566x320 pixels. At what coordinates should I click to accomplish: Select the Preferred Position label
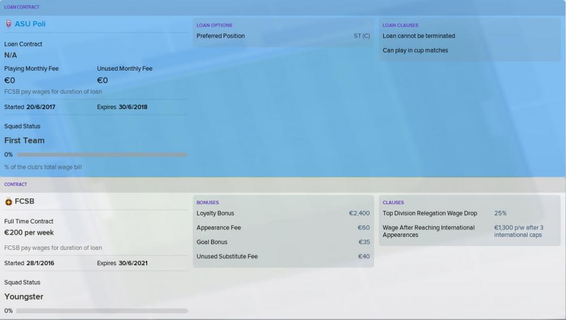221,36
